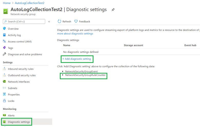Click the Feedback heart icon
200x127 pixels.
pyautogui.click(x=76, y=21)
